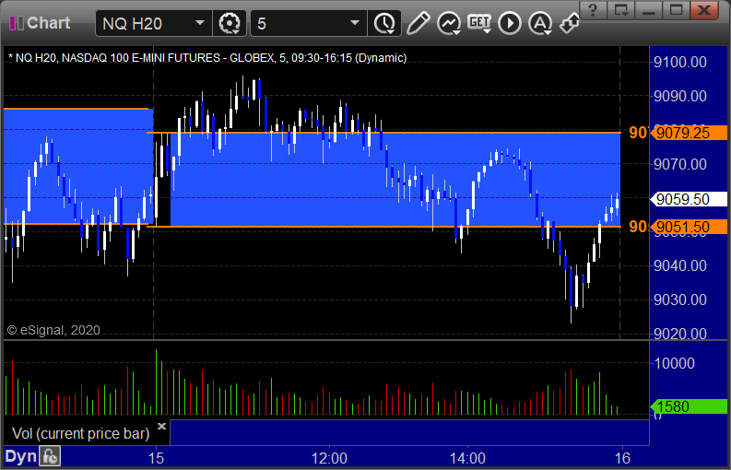Toggle the lock icon beside Dyn

50,456
